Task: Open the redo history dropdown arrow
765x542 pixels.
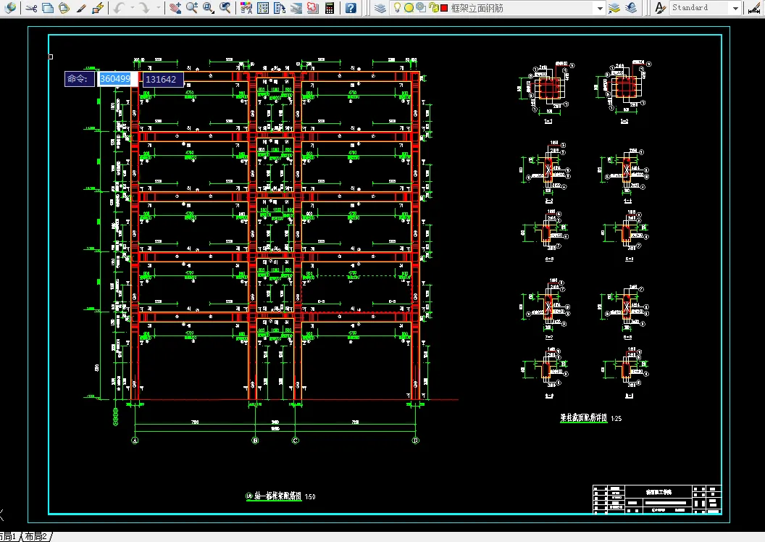Action: click(x=158, y=8)
